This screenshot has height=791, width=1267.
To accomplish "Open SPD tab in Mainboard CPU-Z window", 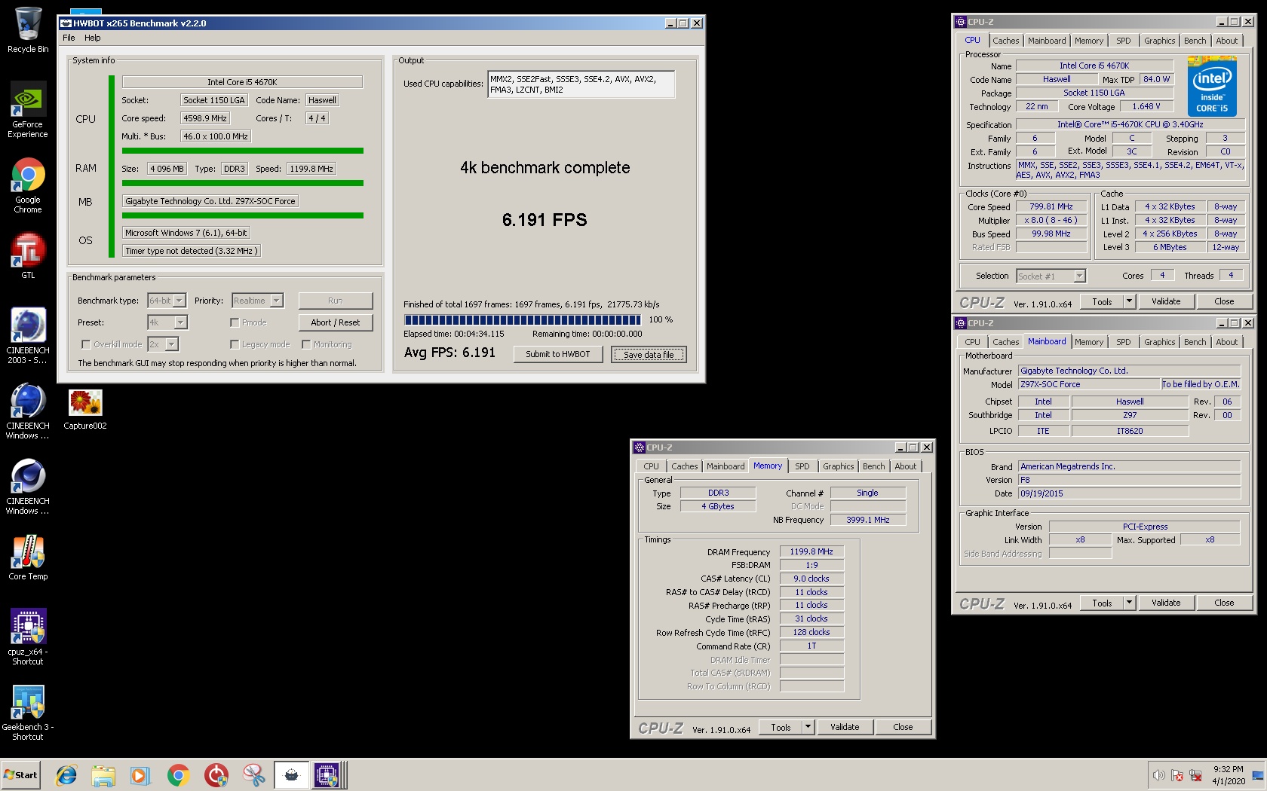I will (1123, 342).
